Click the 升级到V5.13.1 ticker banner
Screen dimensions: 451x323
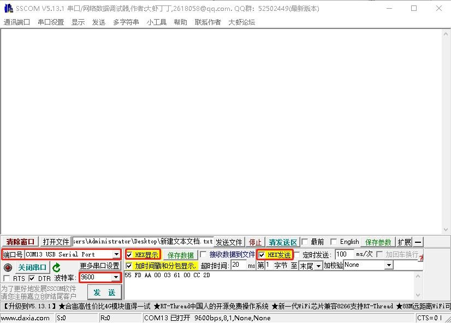click(29, 306)
